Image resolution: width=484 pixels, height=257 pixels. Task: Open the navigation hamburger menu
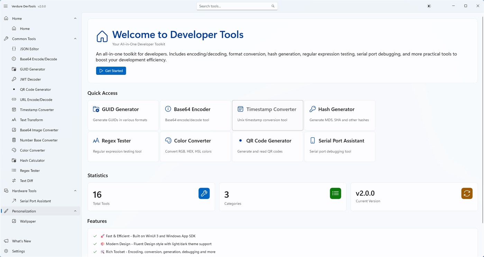[x=6, y=6]
